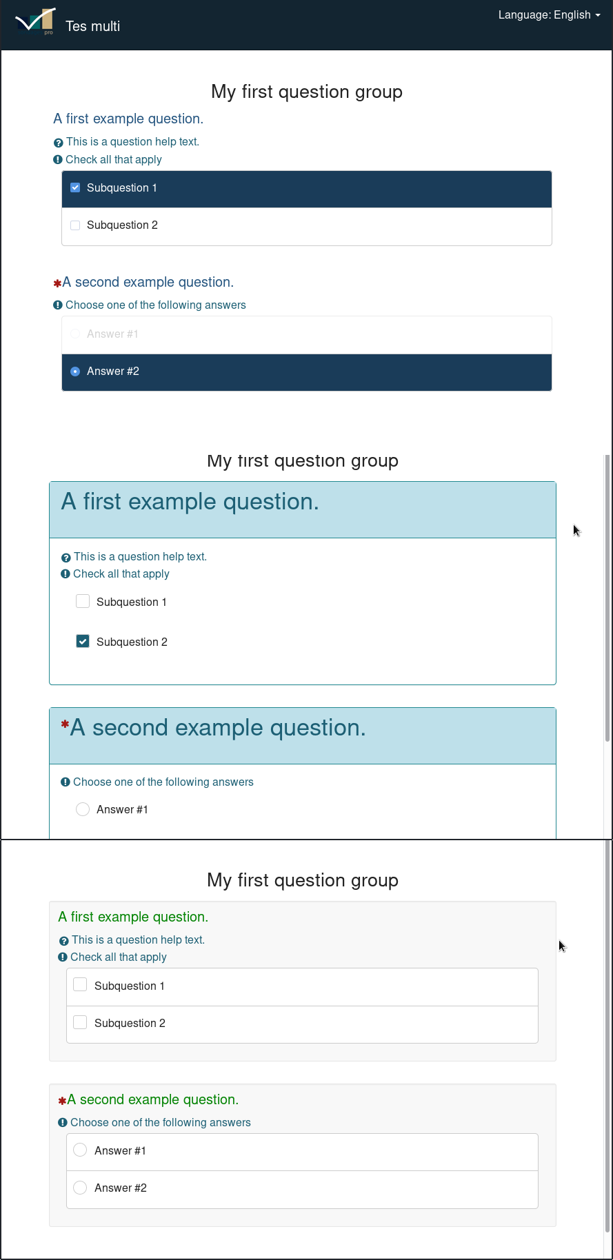
Task: Click the caret arrow next to English
Action: [598, 15]
